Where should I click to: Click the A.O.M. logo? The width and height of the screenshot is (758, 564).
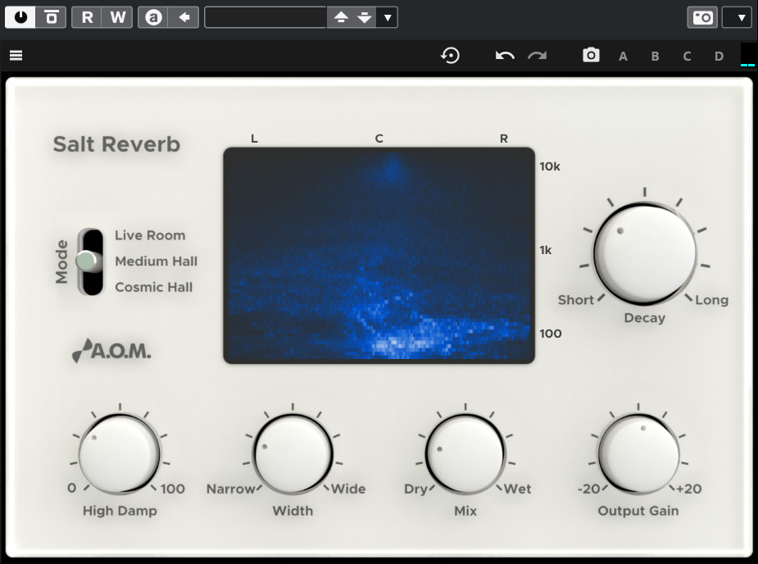(x=111, y=350)
